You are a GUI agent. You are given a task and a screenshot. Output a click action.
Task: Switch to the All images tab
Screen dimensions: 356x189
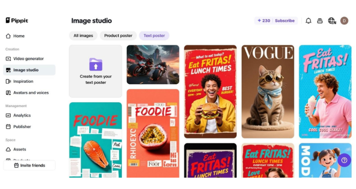click(83, 36)
